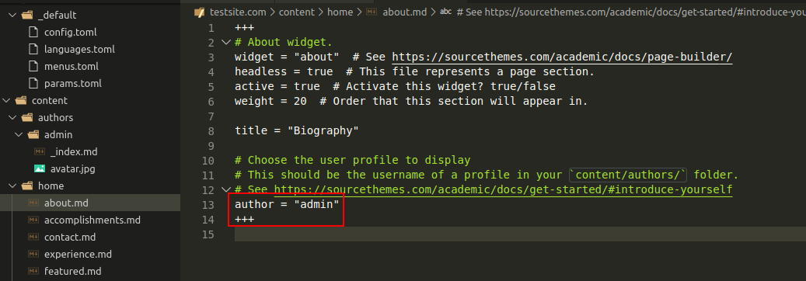This screenshot has width=806, height=281.
Task: Open contact.md file
Action: click(70, 237)
